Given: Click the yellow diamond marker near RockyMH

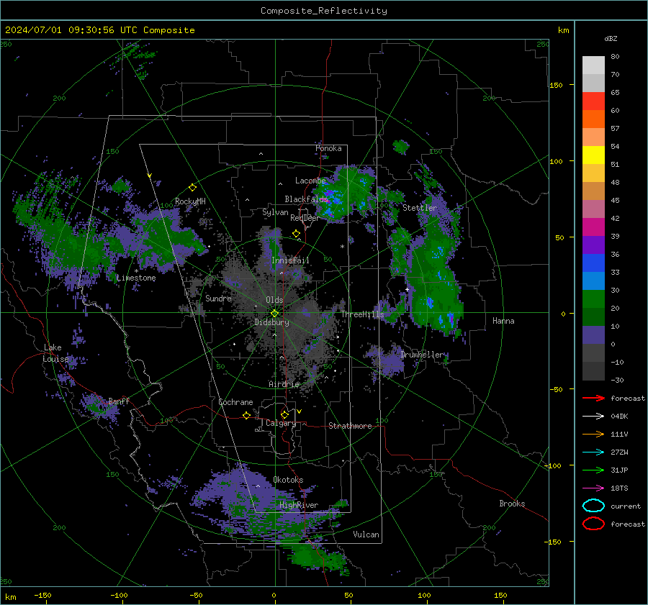Looking at the screenshot, I should (x=192, y=188).
